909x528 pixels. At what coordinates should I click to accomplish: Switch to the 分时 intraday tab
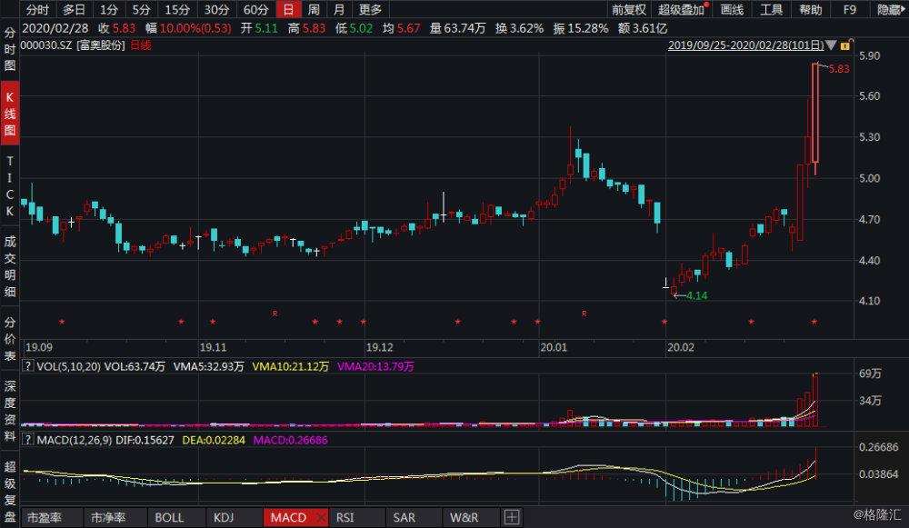37,9
